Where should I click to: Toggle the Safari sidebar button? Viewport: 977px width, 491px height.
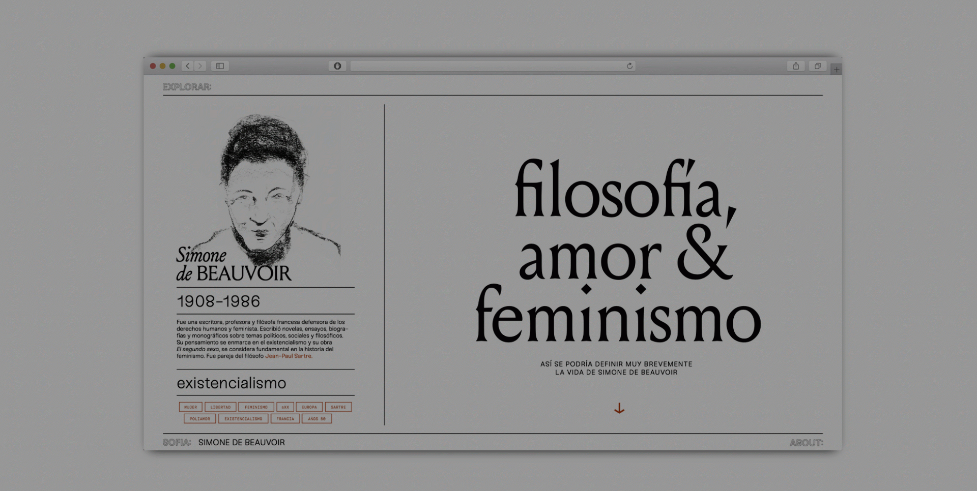(x=220, y=66)
